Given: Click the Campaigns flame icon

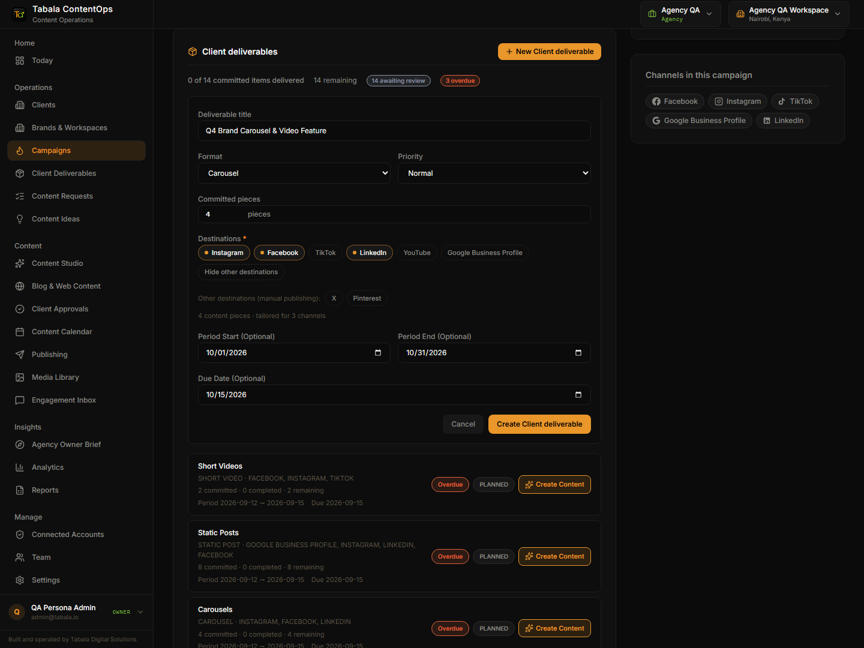Looking at the screenshot, I should click(x=20, y=151).
